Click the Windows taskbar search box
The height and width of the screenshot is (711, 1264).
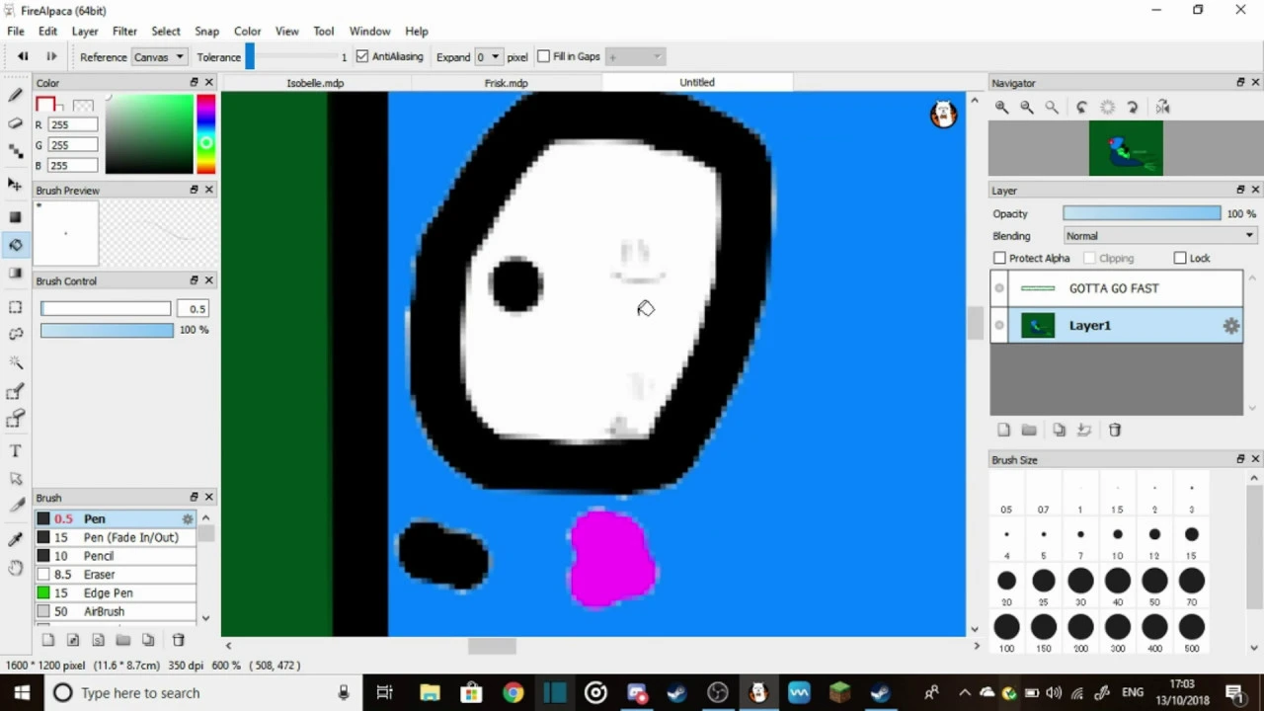pos(202,693)
